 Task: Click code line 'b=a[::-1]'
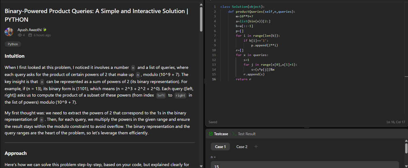244,26
